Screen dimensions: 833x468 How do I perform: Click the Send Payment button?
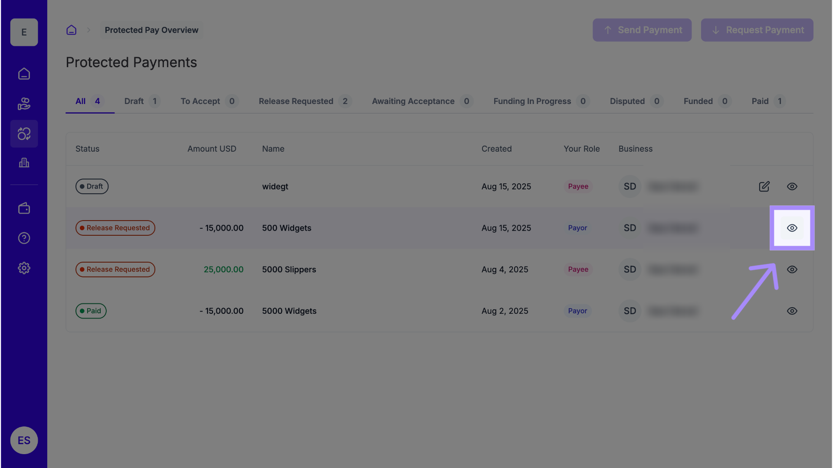coord(642,30)
